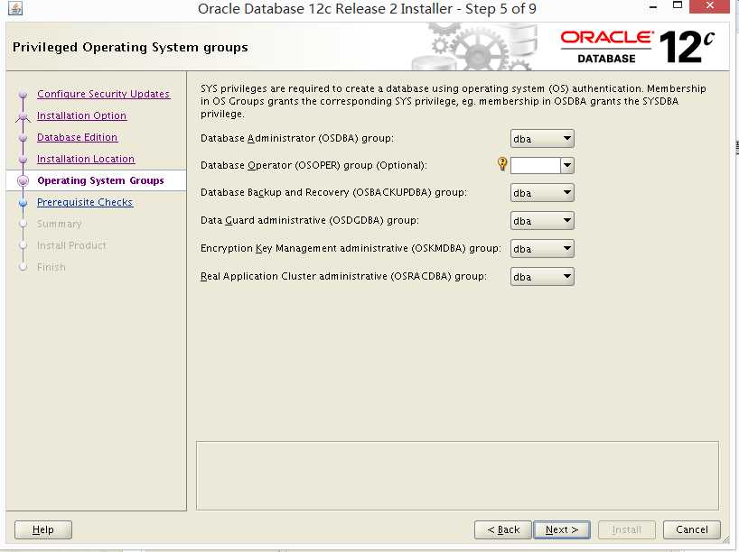Go to Installation Location step
Viewport: 739px width, 552px height.
coord(86,159)
